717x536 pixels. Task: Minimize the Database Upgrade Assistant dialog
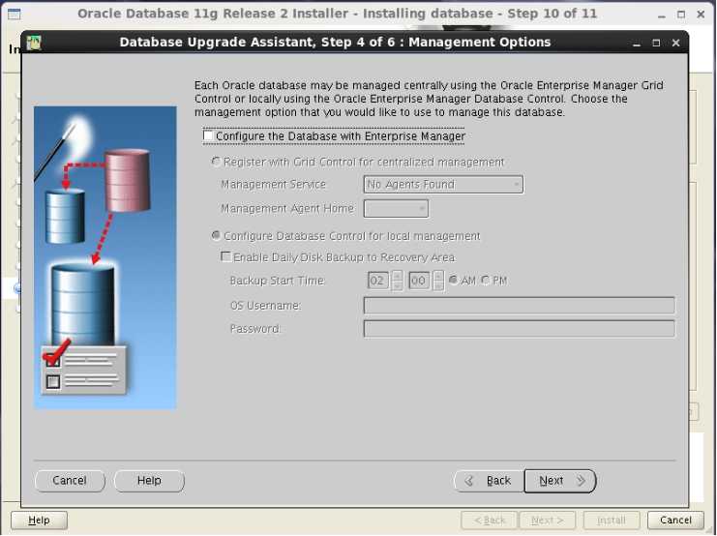click(x=637, y=43)
